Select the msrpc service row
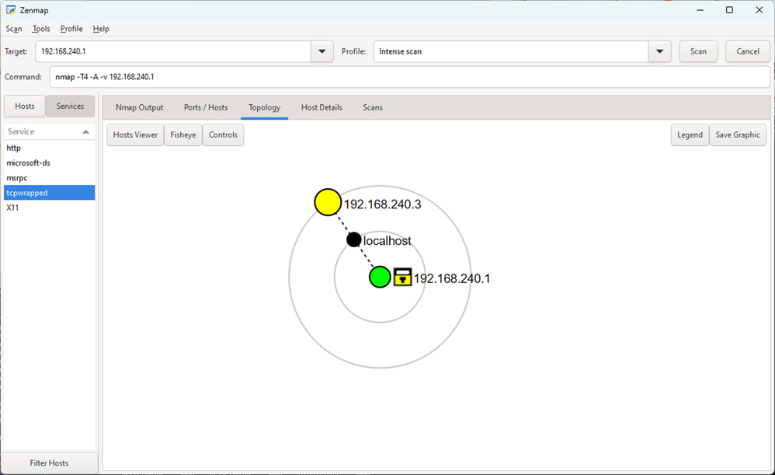The width and height of the screenshot is (775, 475). click(x=50, y=177)
